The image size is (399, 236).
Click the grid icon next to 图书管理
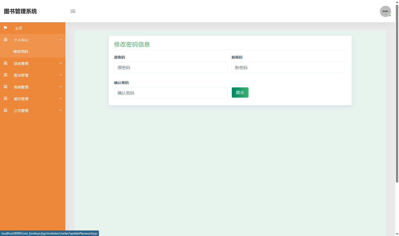(5, 75)
